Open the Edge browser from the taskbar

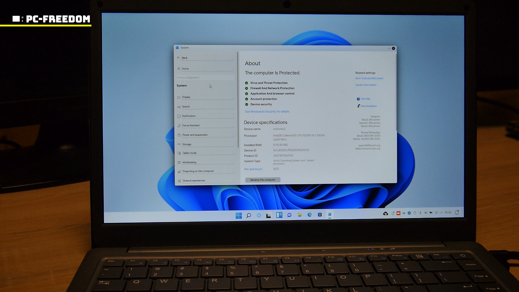(x=310, y=215)
